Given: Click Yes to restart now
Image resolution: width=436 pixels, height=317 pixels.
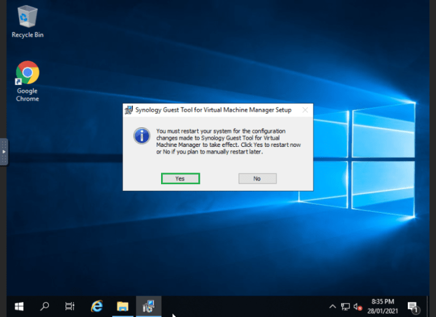Looking at the screenshot, I should tap(180, 179).
